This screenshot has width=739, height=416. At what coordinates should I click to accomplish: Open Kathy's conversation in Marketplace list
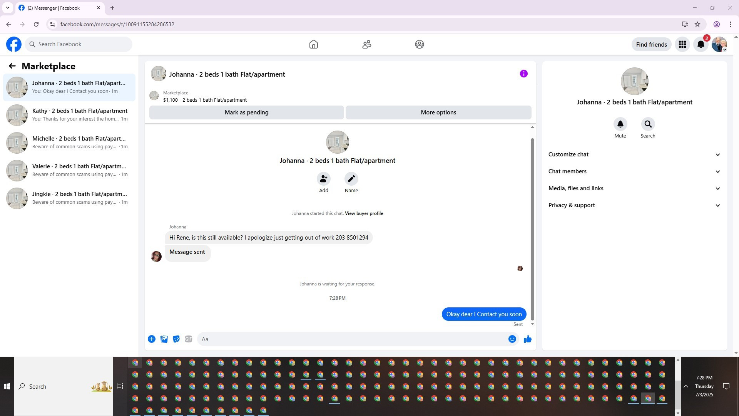tap(69, 115)
